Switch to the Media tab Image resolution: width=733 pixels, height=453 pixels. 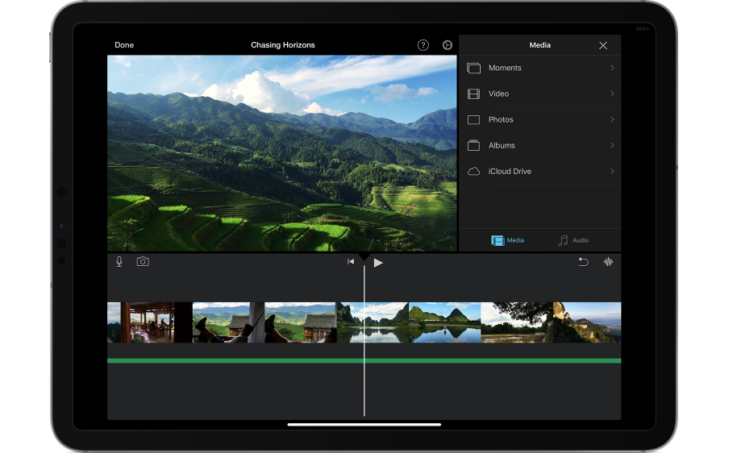coord(508,240)
